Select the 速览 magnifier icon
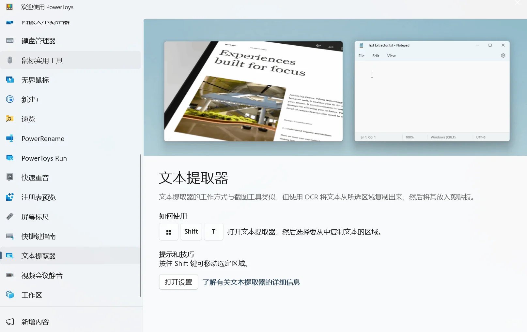This screenshot has width=527, height=332. point(10,119)
